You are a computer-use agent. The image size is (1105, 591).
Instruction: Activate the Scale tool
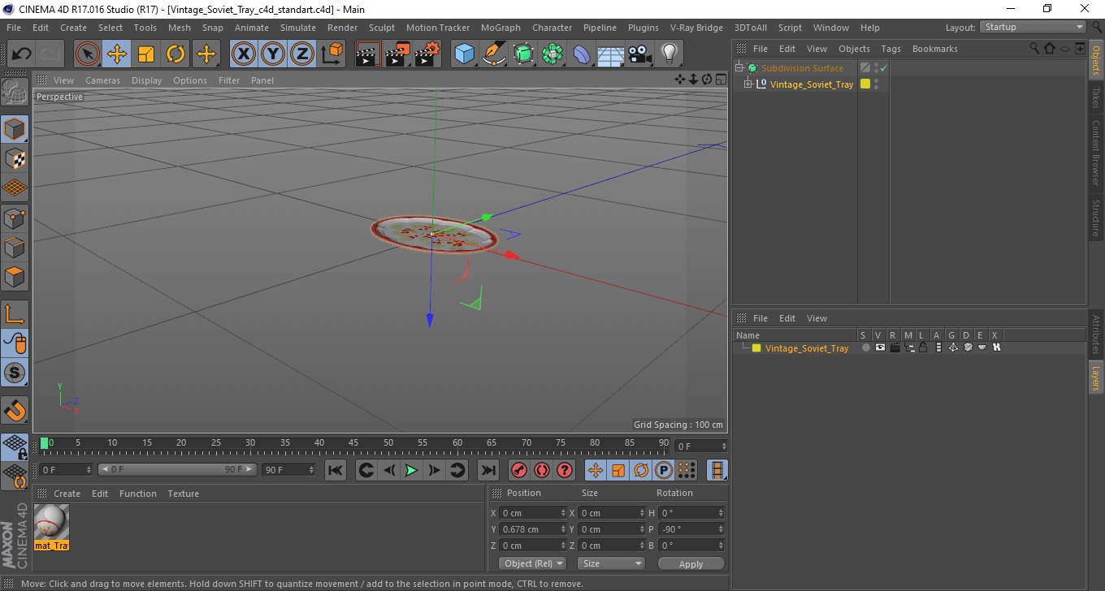(146, 54)
